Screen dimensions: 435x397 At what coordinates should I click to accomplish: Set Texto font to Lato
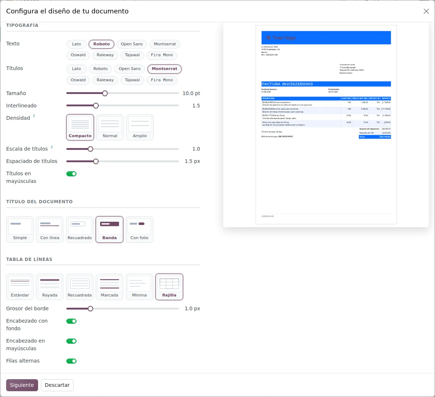pyautogui.click(x=76, y=44)
